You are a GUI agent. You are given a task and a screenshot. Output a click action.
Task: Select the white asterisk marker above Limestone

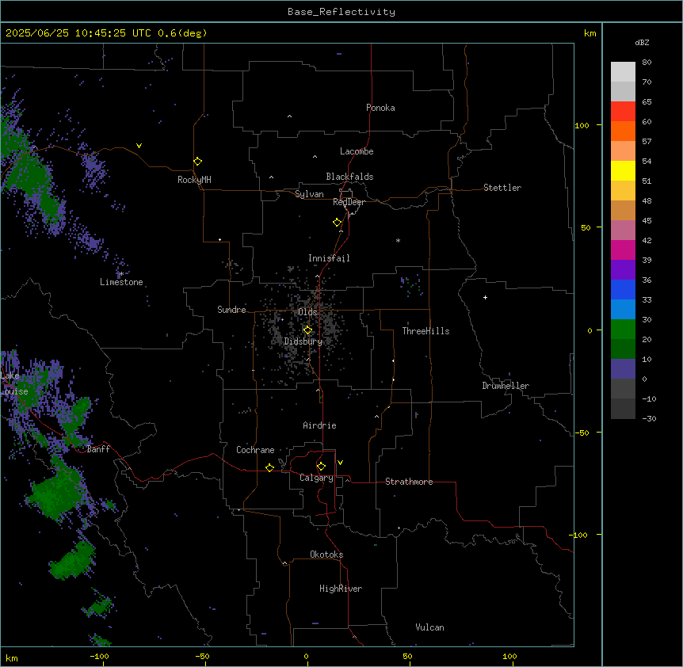click(x=121, y=274)
